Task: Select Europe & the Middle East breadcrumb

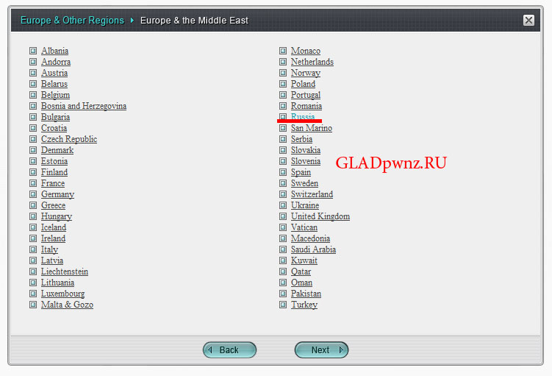Action: tap(194, 21)
